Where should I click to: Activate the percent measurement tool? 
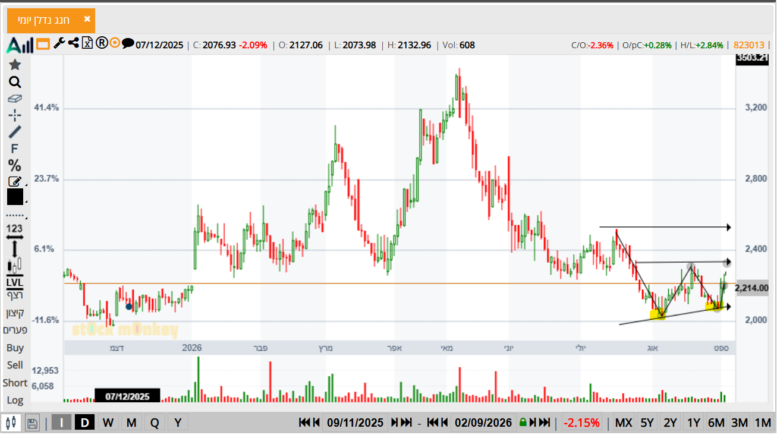15,166
